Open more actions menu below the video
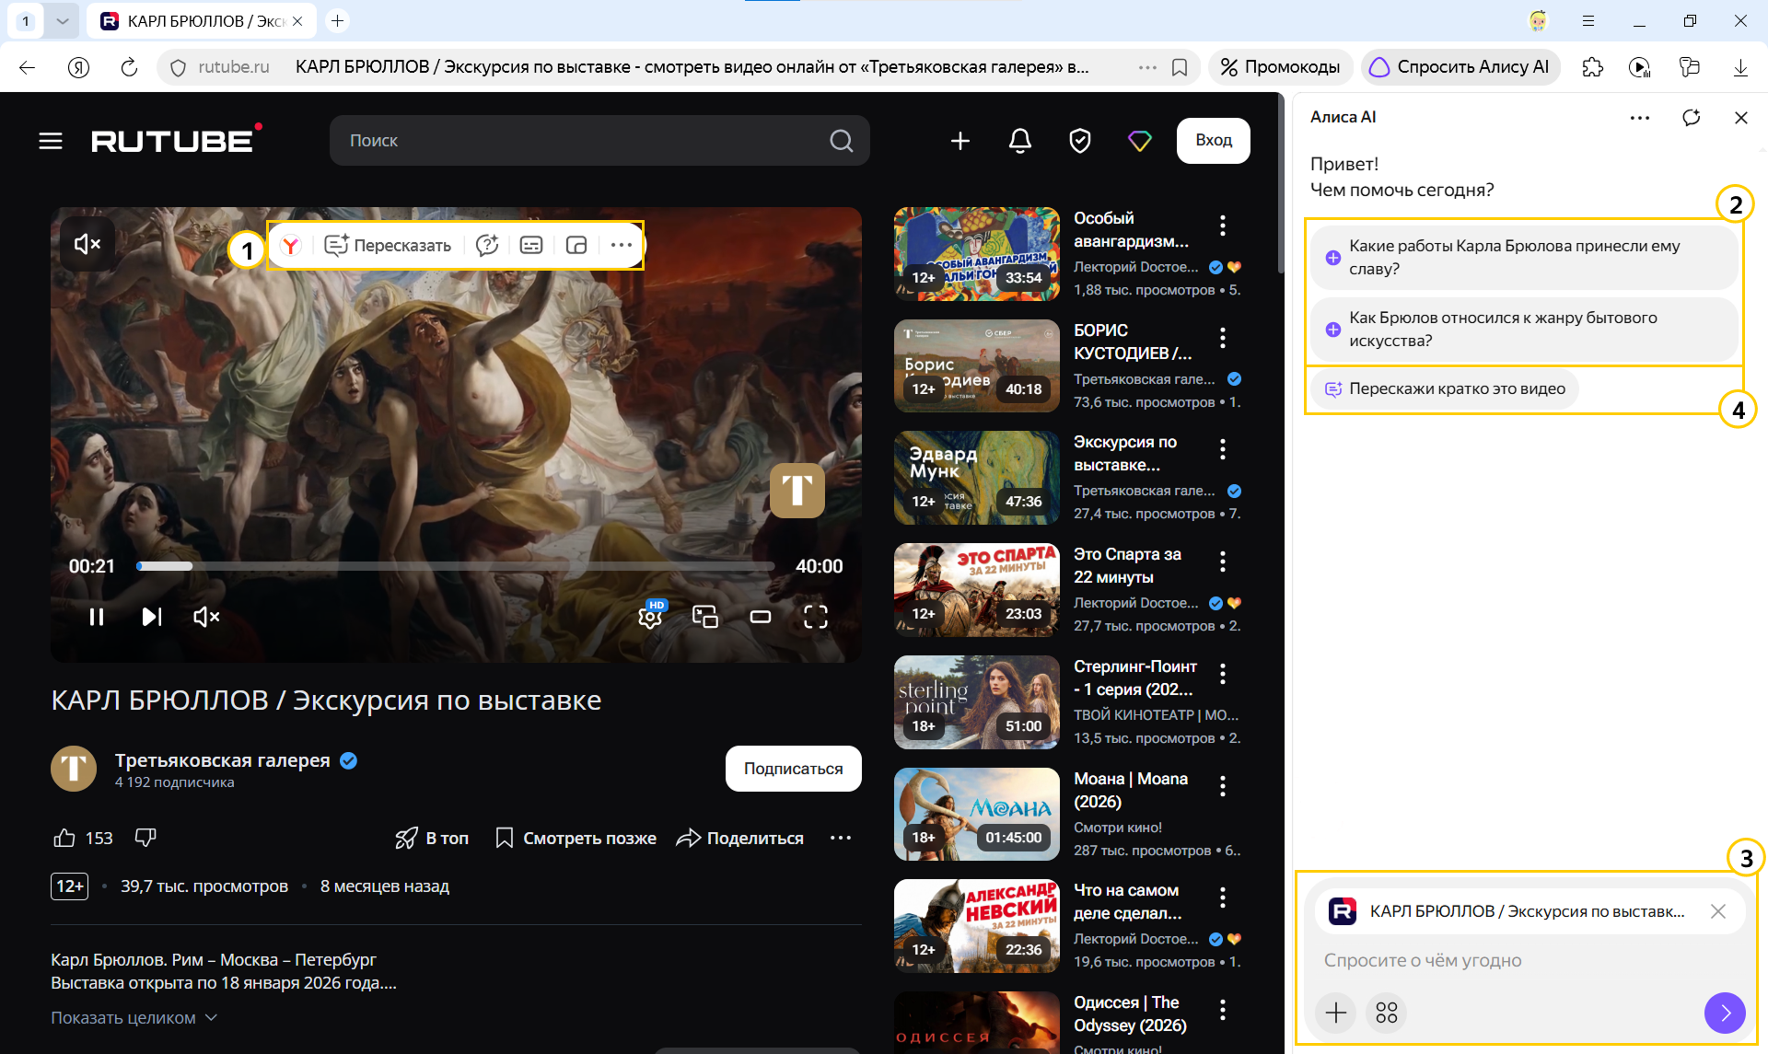The width and height of the screenshot is (1768, 1054). (841, 838)
